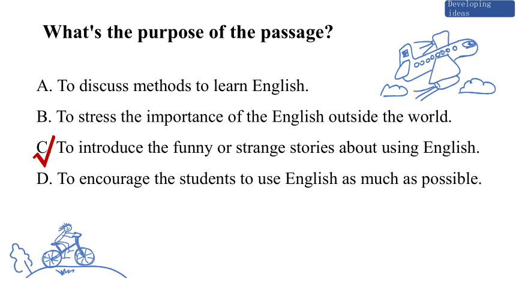Viewport: 516px width, 290px height.
Task: Click the grass tuft under the bicycle
Action: 65,271
